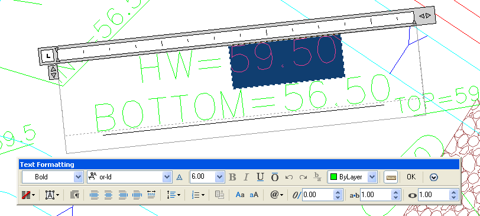The height and width of the screenshot is (216, 480).
Task: Click the Stack fraction icon
Action: click(x=317, y=177)
